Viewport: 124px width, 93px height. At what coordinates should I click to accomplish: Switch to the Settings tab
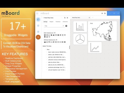(45, 22)
